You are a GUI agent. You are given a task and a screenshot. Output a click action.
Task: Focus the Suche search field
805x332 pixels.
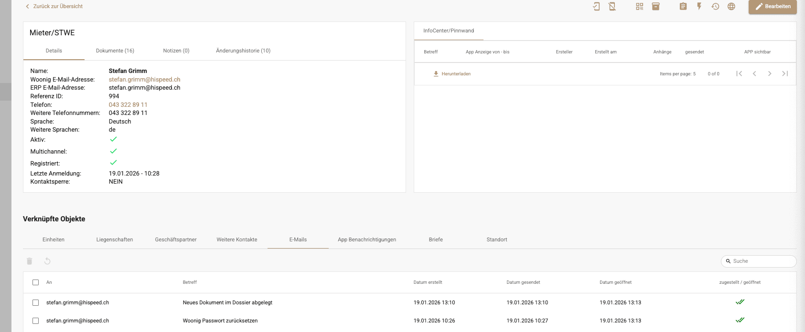[759, 261]
